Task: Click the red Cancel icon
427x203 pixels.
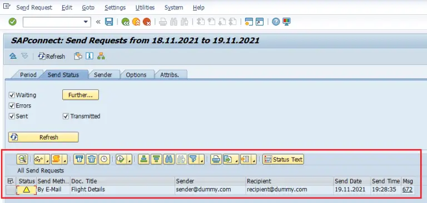Action: pos(147,22)
